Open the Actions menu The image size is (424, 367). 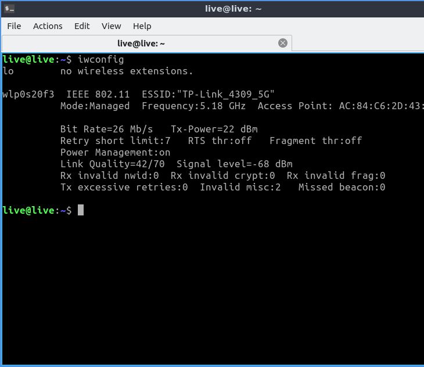pyautogui.click(x=48, y=26)
